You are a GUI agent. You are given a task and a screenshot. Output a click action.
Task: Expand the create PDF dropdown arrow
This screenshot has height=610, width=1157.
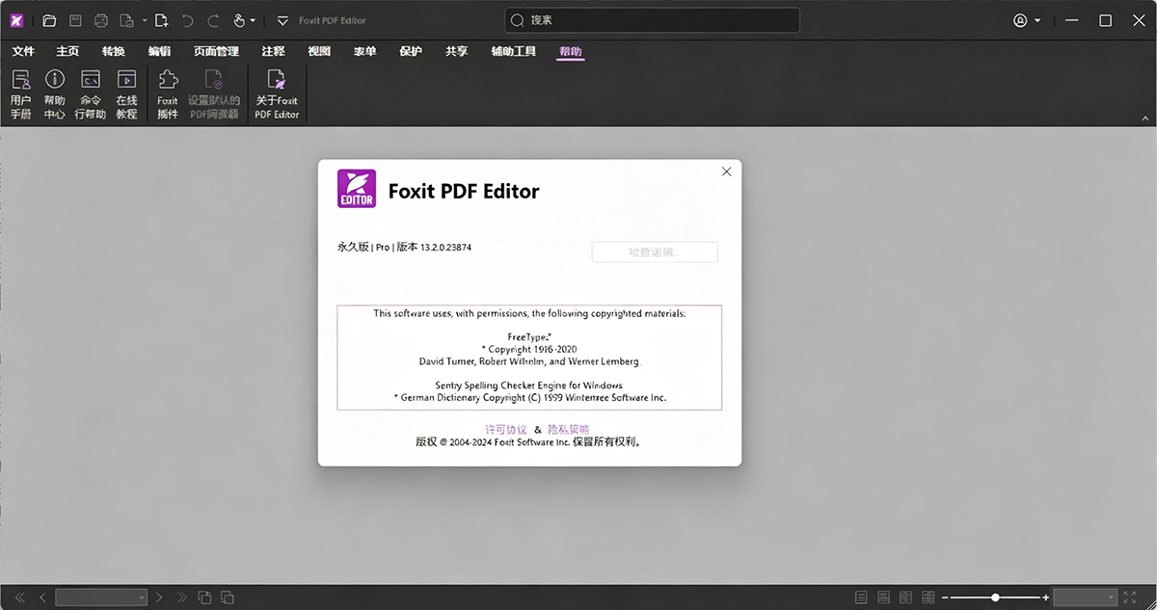click(x=145, y=20)
